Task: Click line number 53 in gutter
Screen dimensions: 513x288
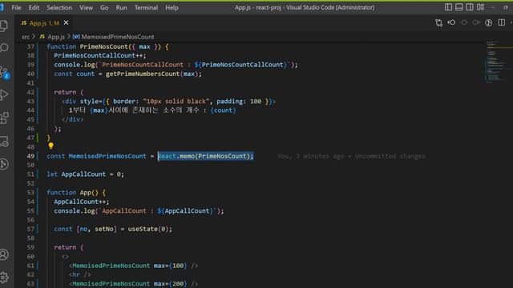Action: 30,193
